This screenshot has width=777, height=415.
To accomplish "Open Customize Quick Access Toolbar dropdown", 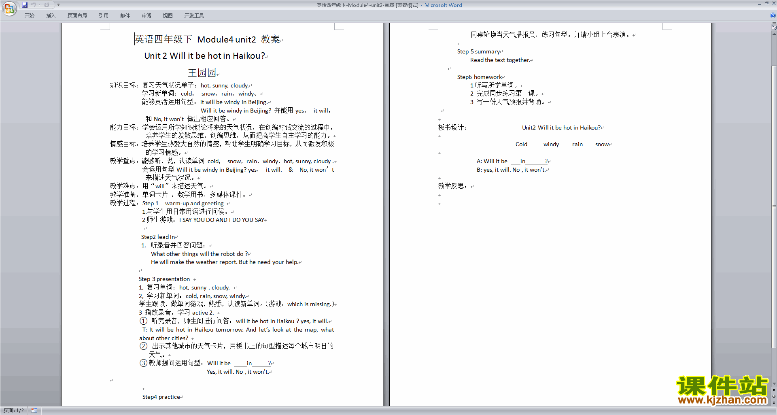I will pyautogui.click(x=58, y=5).
